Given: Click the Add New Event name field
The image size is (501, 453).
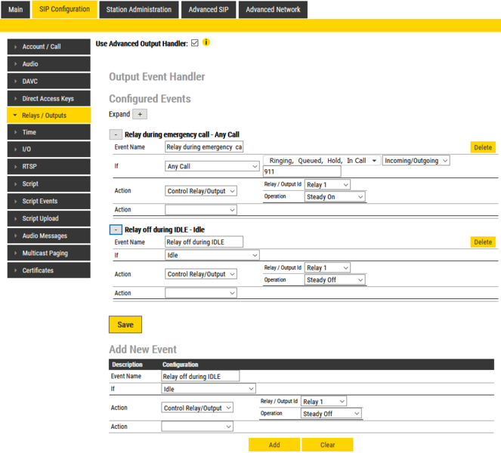Looking at the screenshot, I should point(200,376).
